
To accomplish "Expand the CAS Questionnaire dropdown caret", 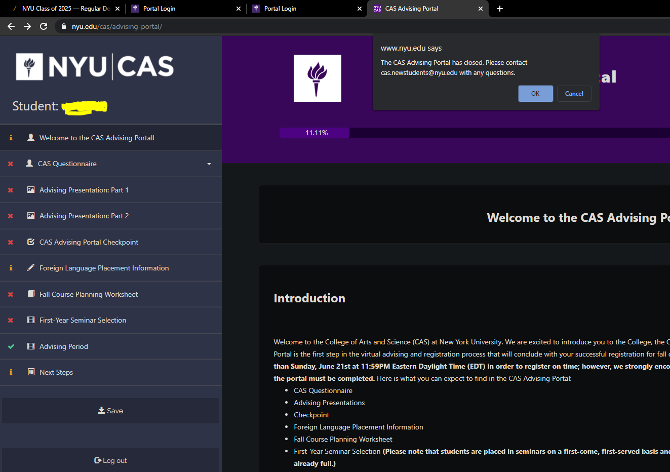I will click(x=209, y=164).
